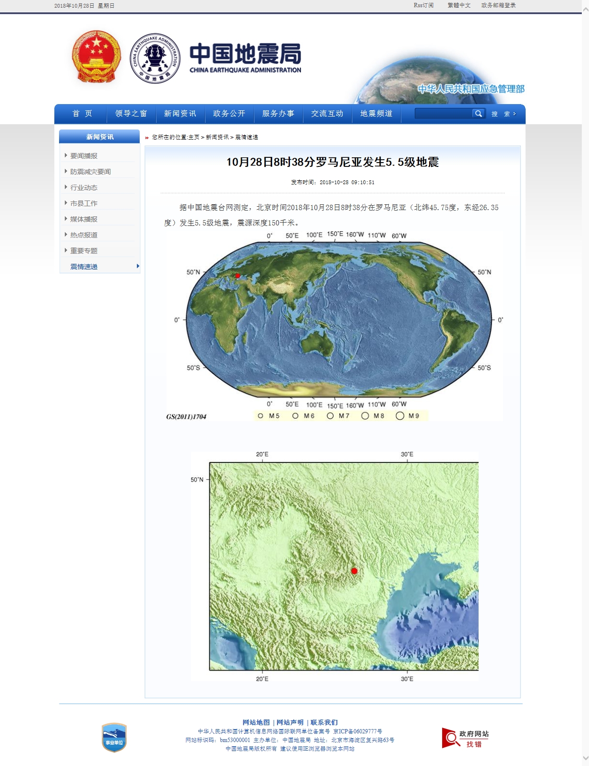The width and height of the screenshot is (589, 766).
Task: Select 媒体播报 in sidebar
Action: tap(84, 219)
